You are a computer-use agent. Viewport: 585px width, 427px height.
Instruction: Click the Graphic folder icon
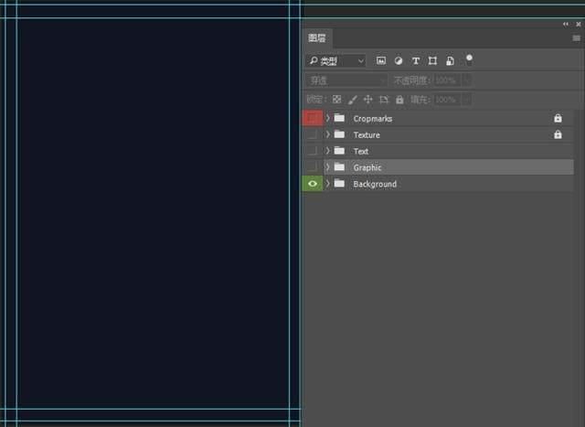339,167
